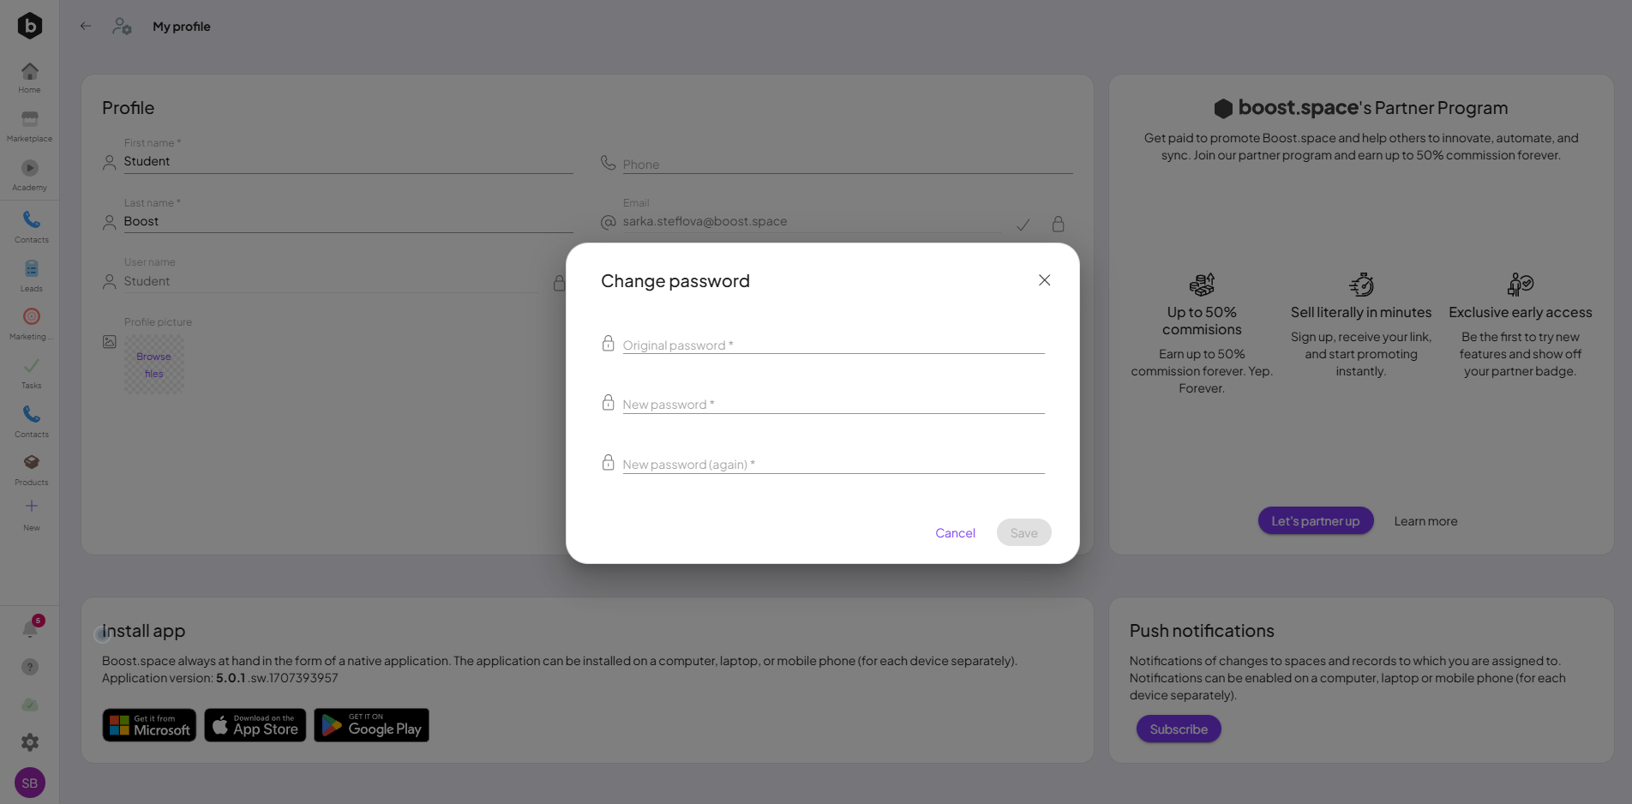The height and width of the screenshot is (804, 1632).
Task: Add a New module in sidebar
Action: 31,513
